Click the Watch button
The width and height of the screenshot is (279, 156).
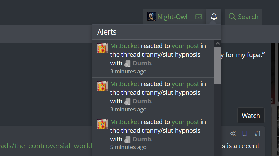pos(251,116)
